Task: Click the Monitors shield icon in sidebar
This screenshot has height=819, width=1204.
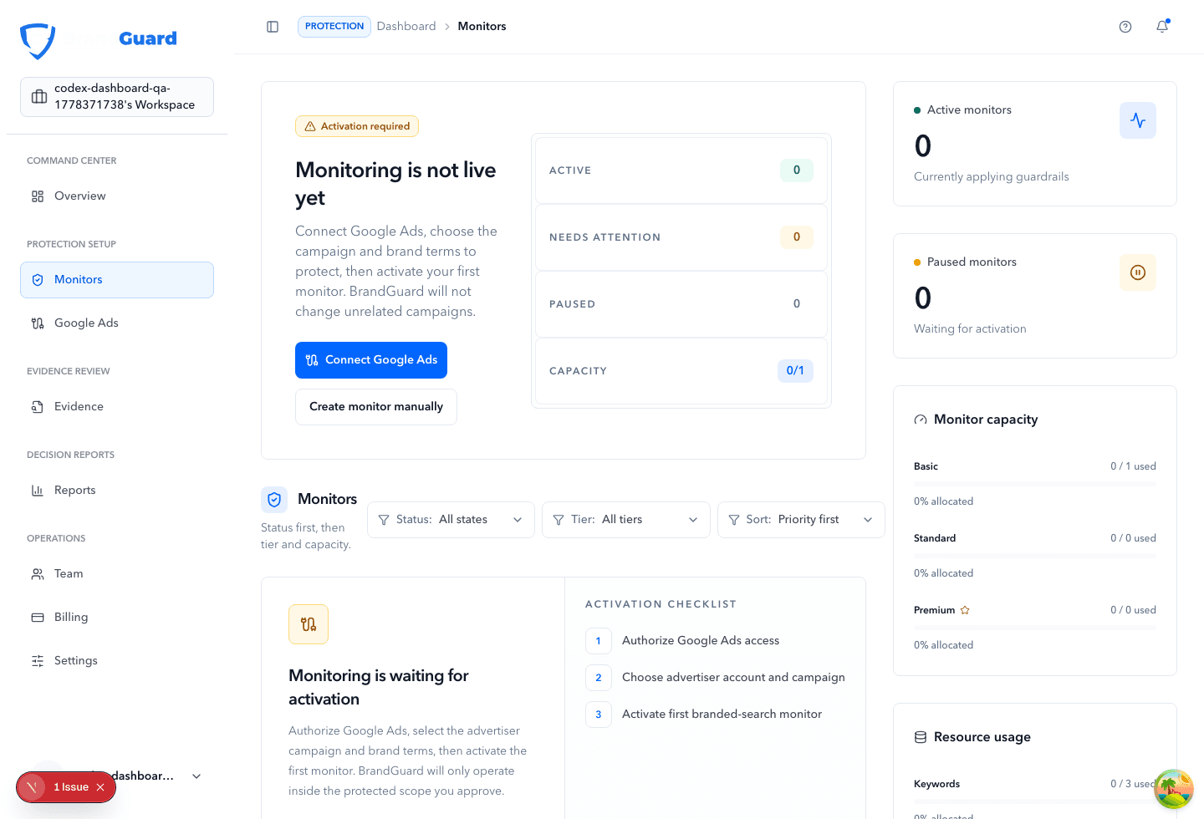Action: (38, 280)
